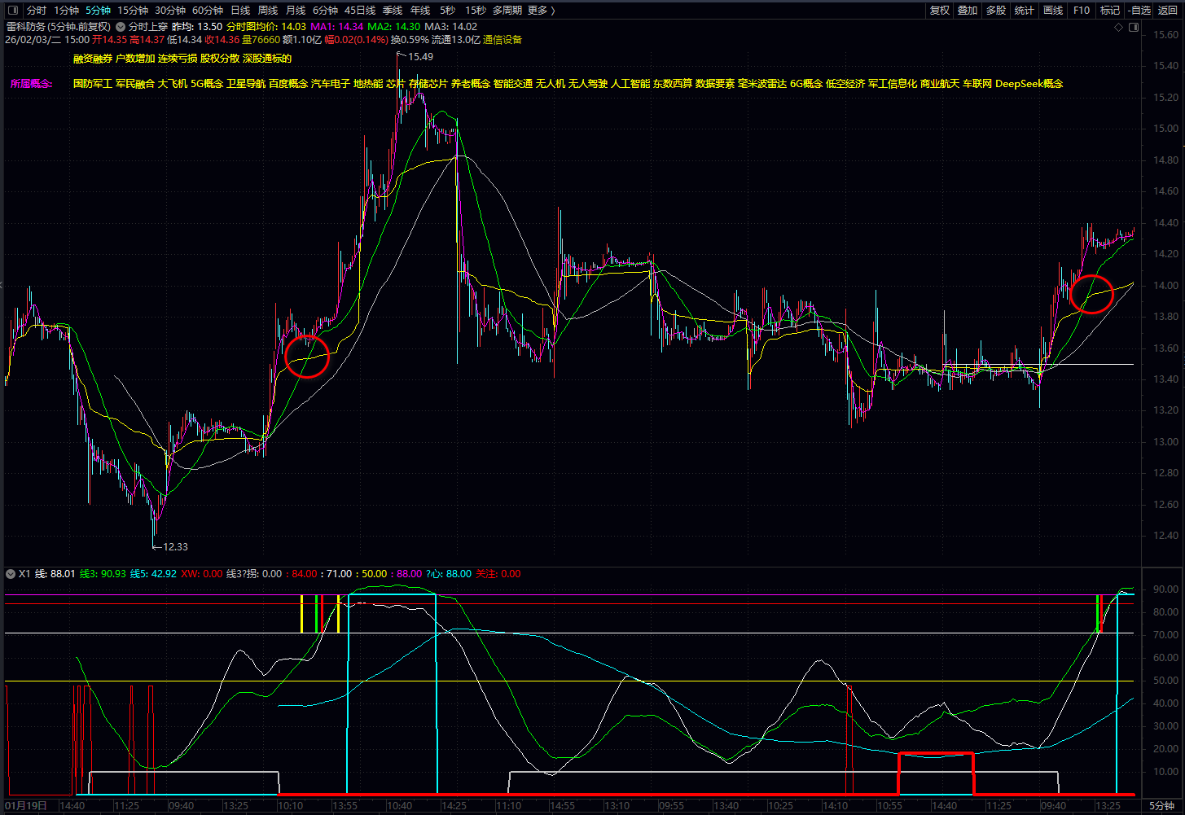
Task: Click the 返回 back button
Action: click(1168, 11)
